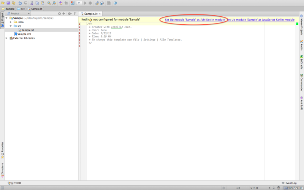Click the Paste clipboard icon

coord(43,3)
